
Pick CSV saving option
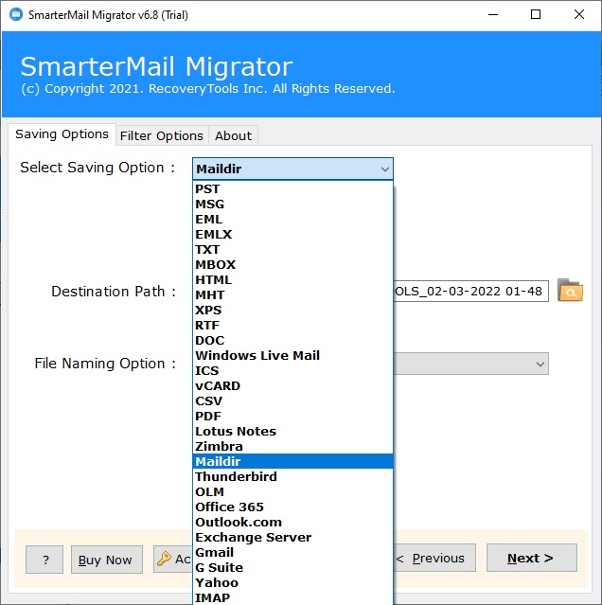[x=292, y=400]
